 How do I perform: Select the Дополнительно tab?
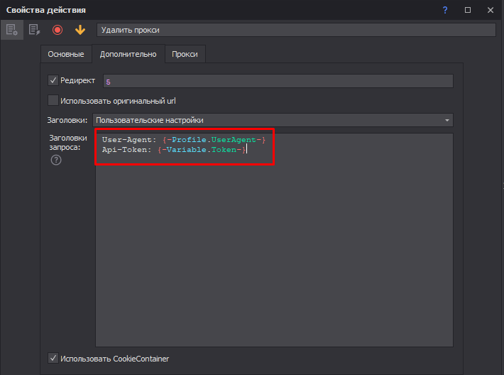tap(128, 54)
